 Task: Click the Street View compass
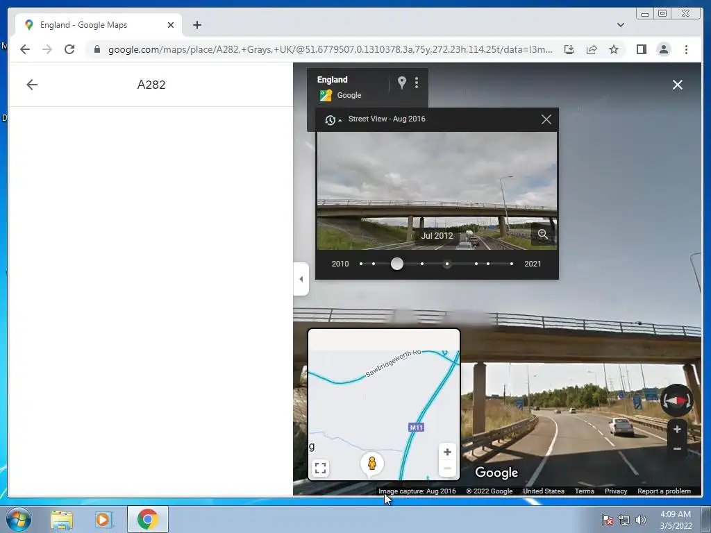pyautogui.click(x=676, y=400)
